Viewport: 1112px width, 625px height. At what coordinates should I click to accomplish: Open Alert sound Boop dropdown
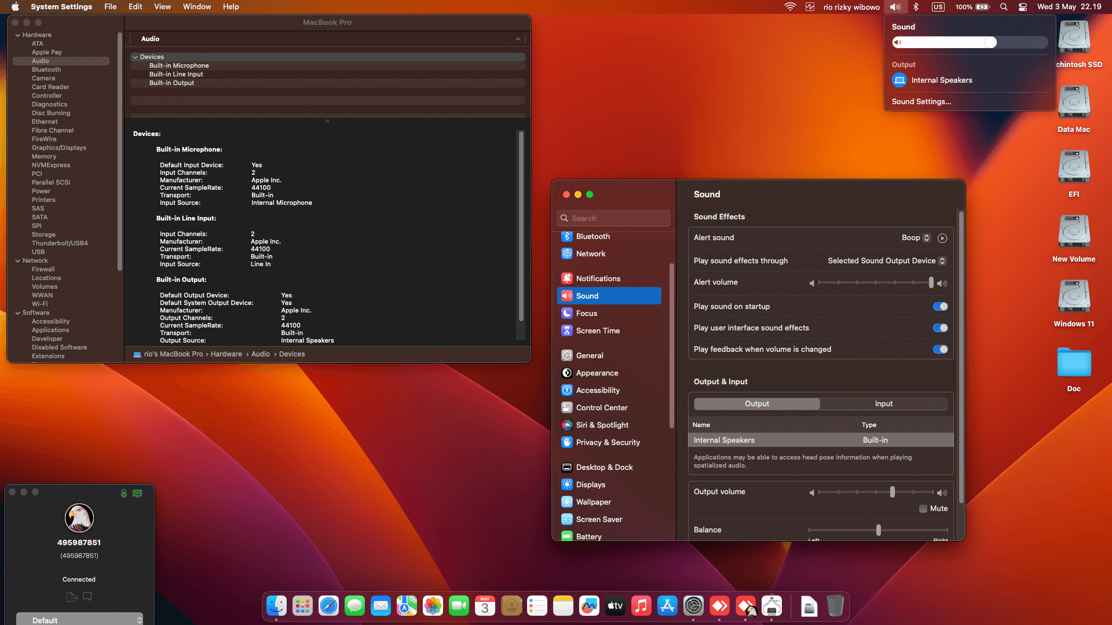click(916, 238)
